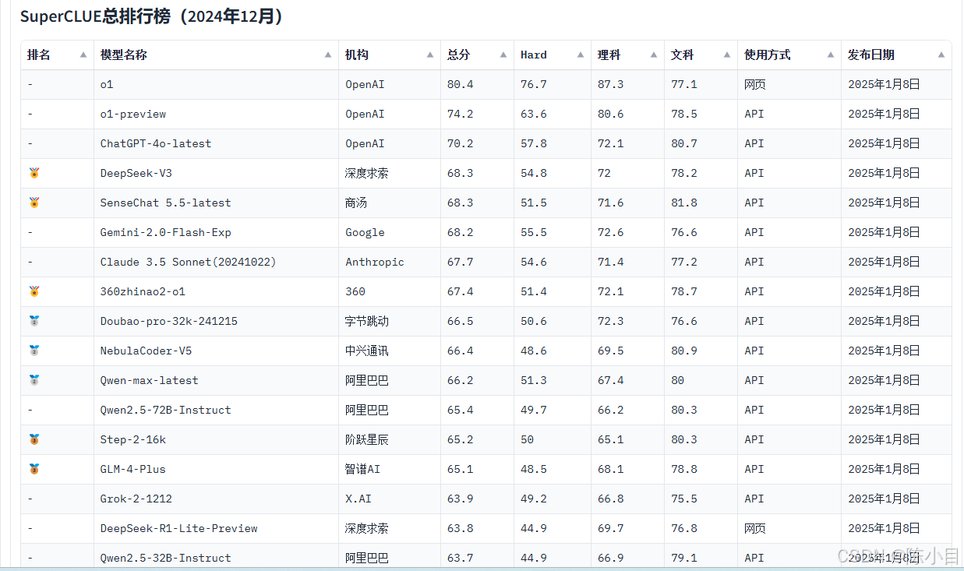The image size is (964, 571).
Task: Click 文科 score 80.9 for NebulaCoder-V5
Action: [684, 351]
